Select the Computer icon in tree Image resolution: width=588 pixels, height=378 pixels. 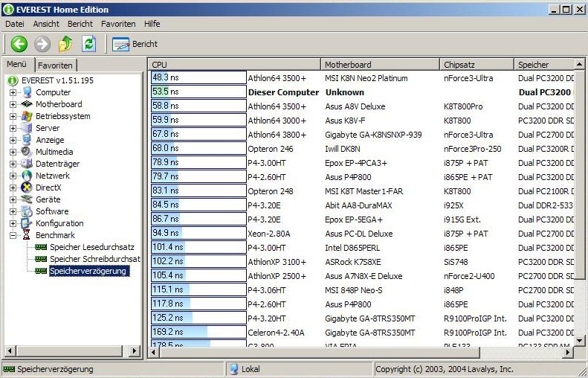coord(27,92)
